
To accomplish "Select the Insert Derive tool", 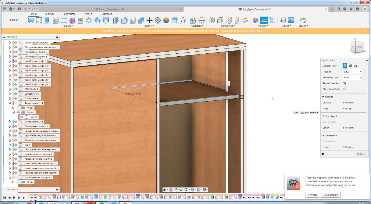I will click(283, 20).
